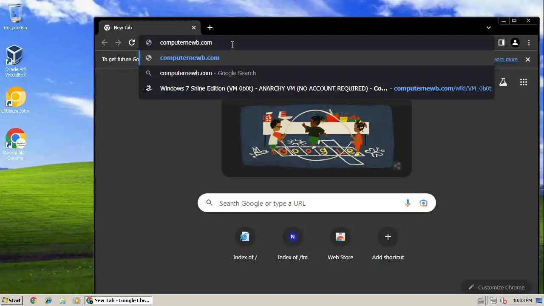Screen dimensions: 544x306
Task: Open the tab search dropdown chevron
Action: pyautogui.click(x=489, y=28)
